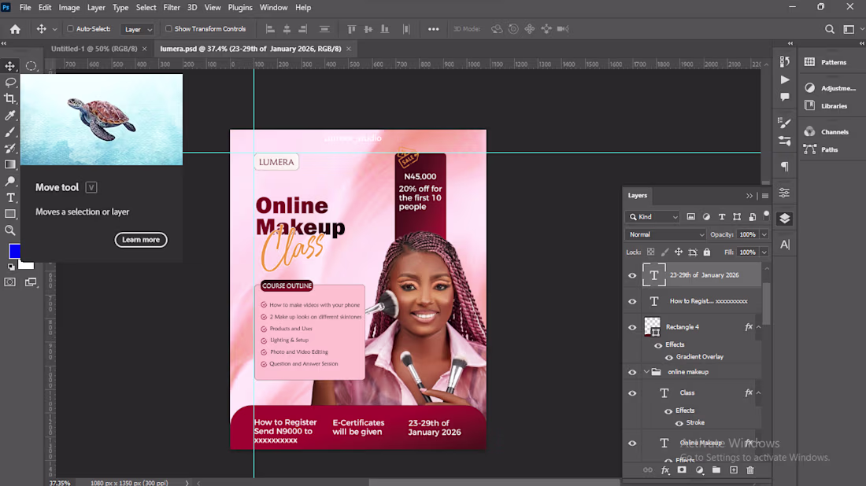This screenshot has height=486, width=866.
Task: Open the Opacity value dropdown arrow
Action: click(764, 234)
